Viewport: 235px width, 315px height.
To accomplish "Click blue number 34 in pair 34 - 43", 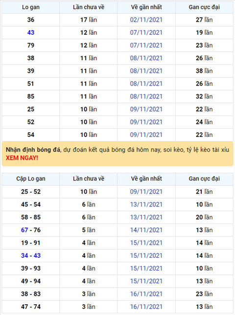I will (x=24, y=255).
